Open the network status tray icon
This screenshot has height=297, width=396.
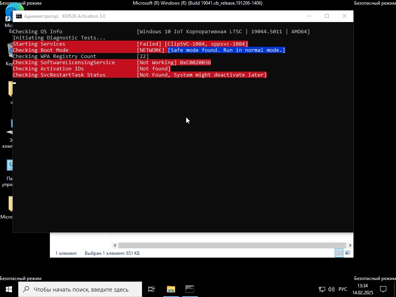coord(322,289)
